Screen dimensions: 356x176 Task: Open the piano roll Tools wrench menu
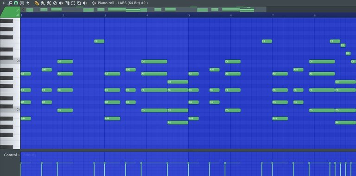pos(10,3)
